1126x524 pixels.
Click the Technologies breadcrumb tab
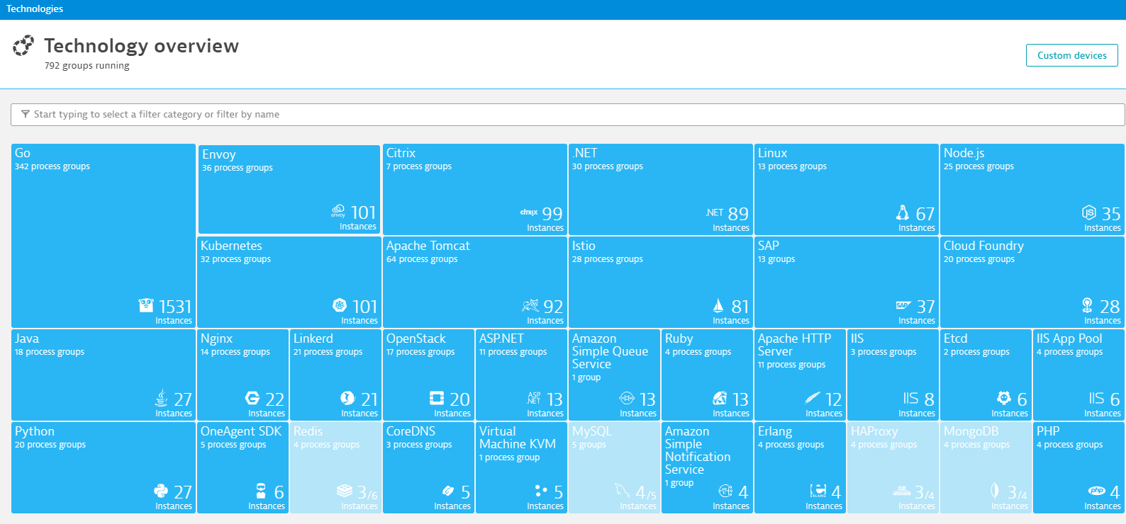(x=35, y=8)
